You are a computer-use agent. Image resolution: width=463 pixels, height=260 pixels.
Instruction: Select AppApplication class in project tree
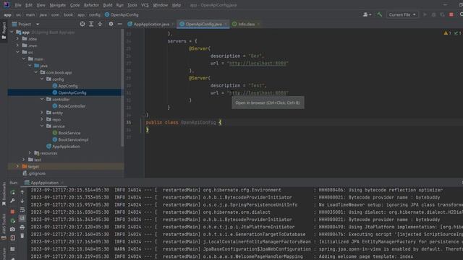click(66, 147)
